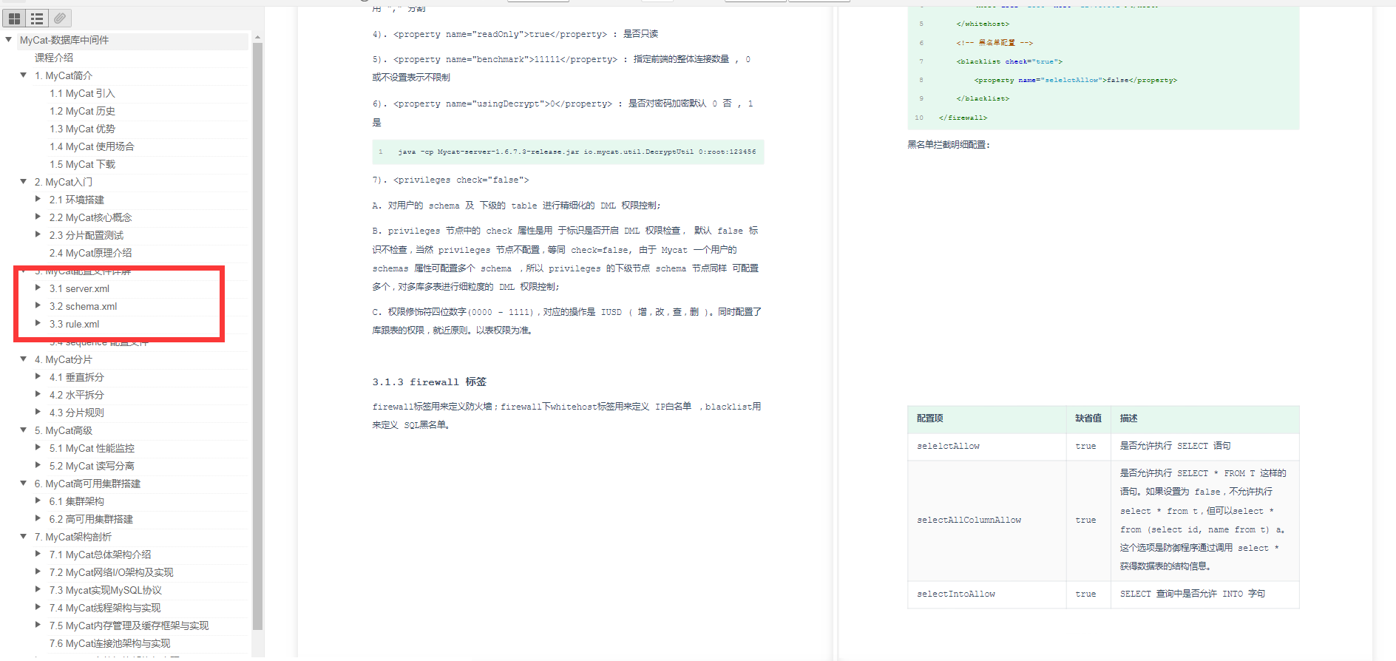Collapse the 1. MyCat简介 section

pyautogui.click(x=24, y=75)
